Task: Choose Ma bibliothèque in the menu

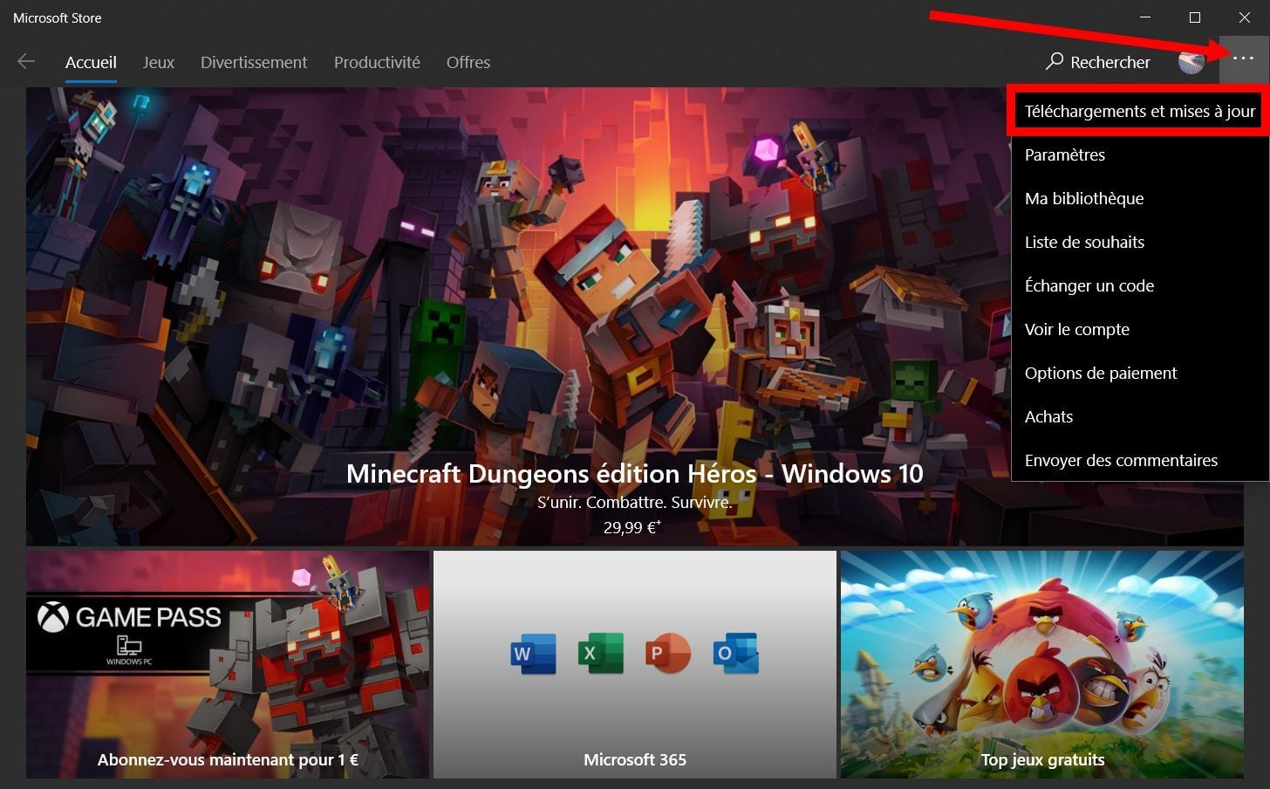Action: click(x=1084, y=198)
